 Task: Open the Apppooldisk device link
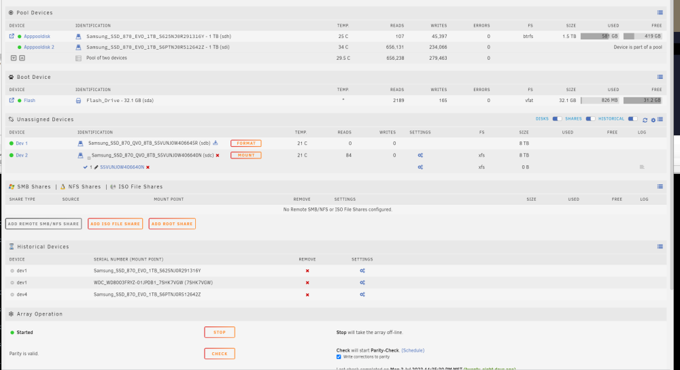[x=37, y=37]
